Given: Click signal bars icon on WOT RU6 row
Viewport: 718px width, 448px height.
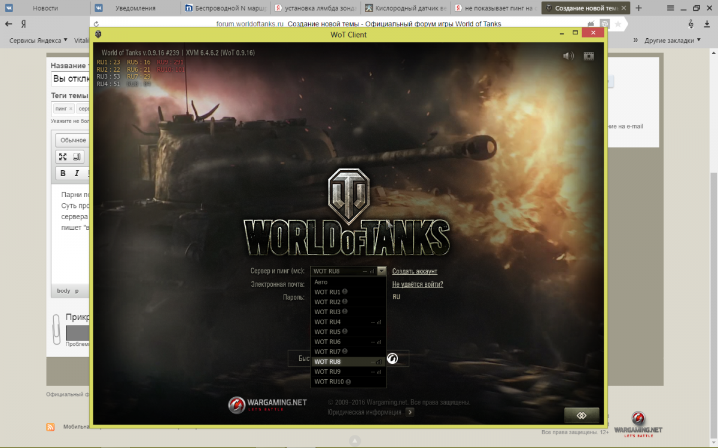Looking at the screenshot, I should click(379, 342).
